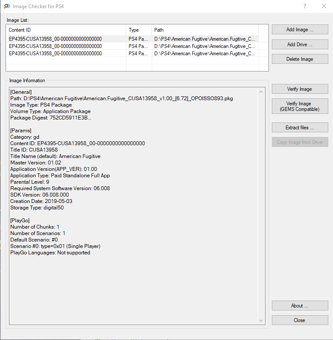
Task: Click Application Version(APP_VER) line
Action: (x=54, y=169)
